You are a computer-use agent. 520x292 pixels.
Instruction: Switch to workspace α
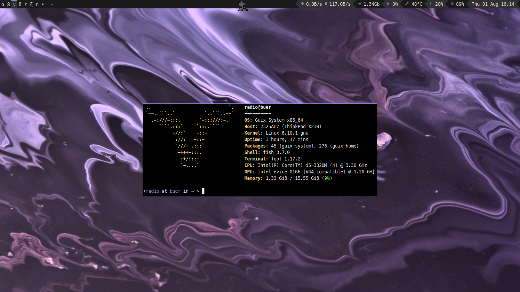[x=3, y=4]
